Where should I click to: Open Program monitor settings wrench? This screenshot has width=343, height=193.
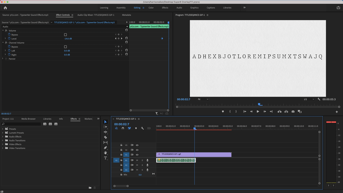point(319,99)
